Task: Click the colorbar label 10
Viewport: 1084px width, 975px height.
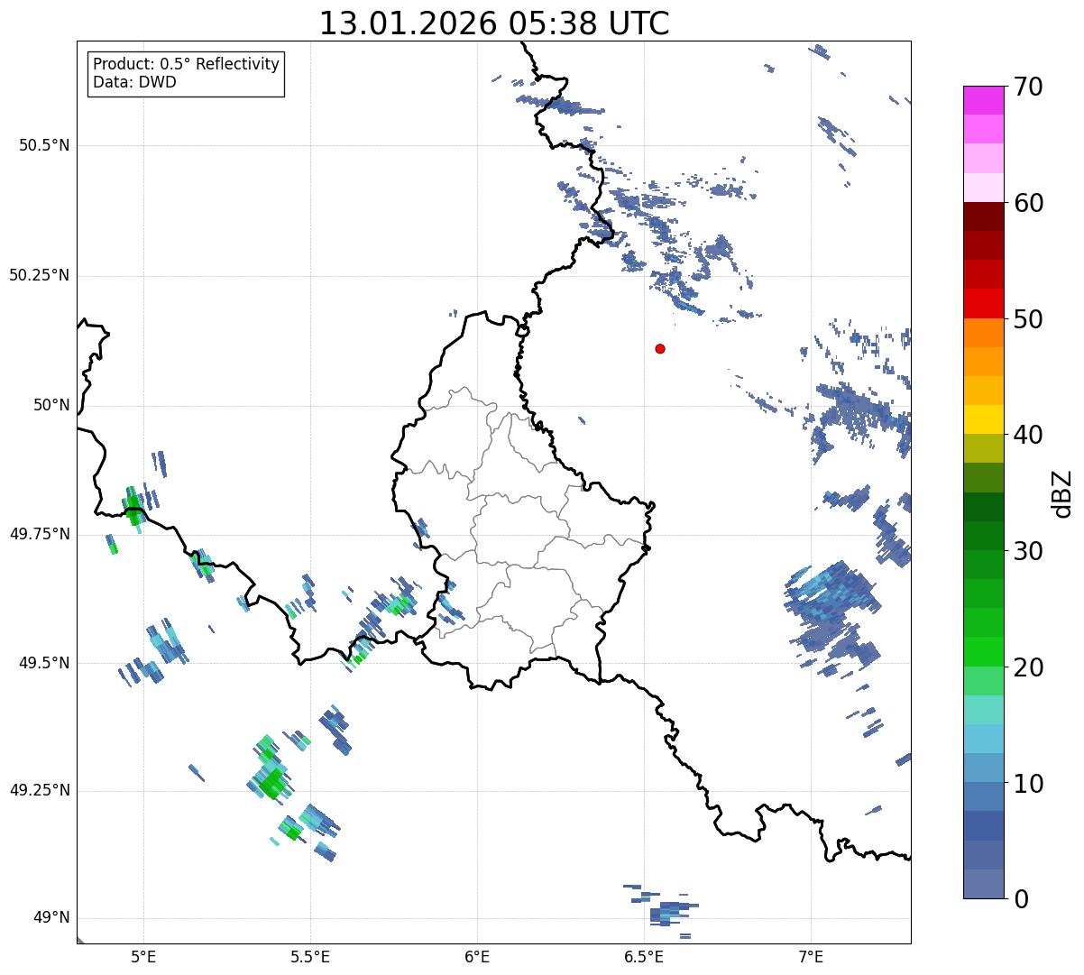Action: click(x=1028, y=783)
